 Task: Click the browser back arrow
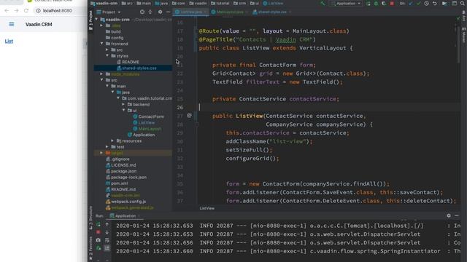(x=7, y=11)
